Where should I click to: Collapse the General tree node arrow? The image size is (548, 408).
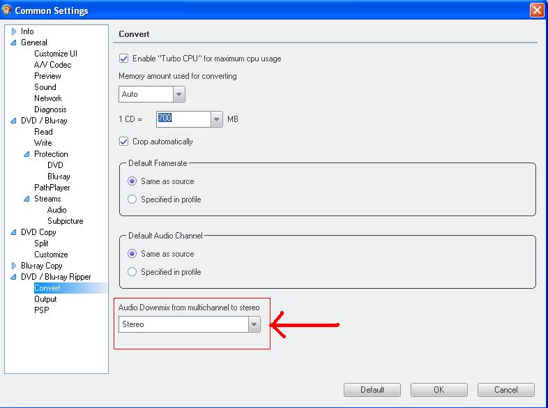click(x=13, y=43)
